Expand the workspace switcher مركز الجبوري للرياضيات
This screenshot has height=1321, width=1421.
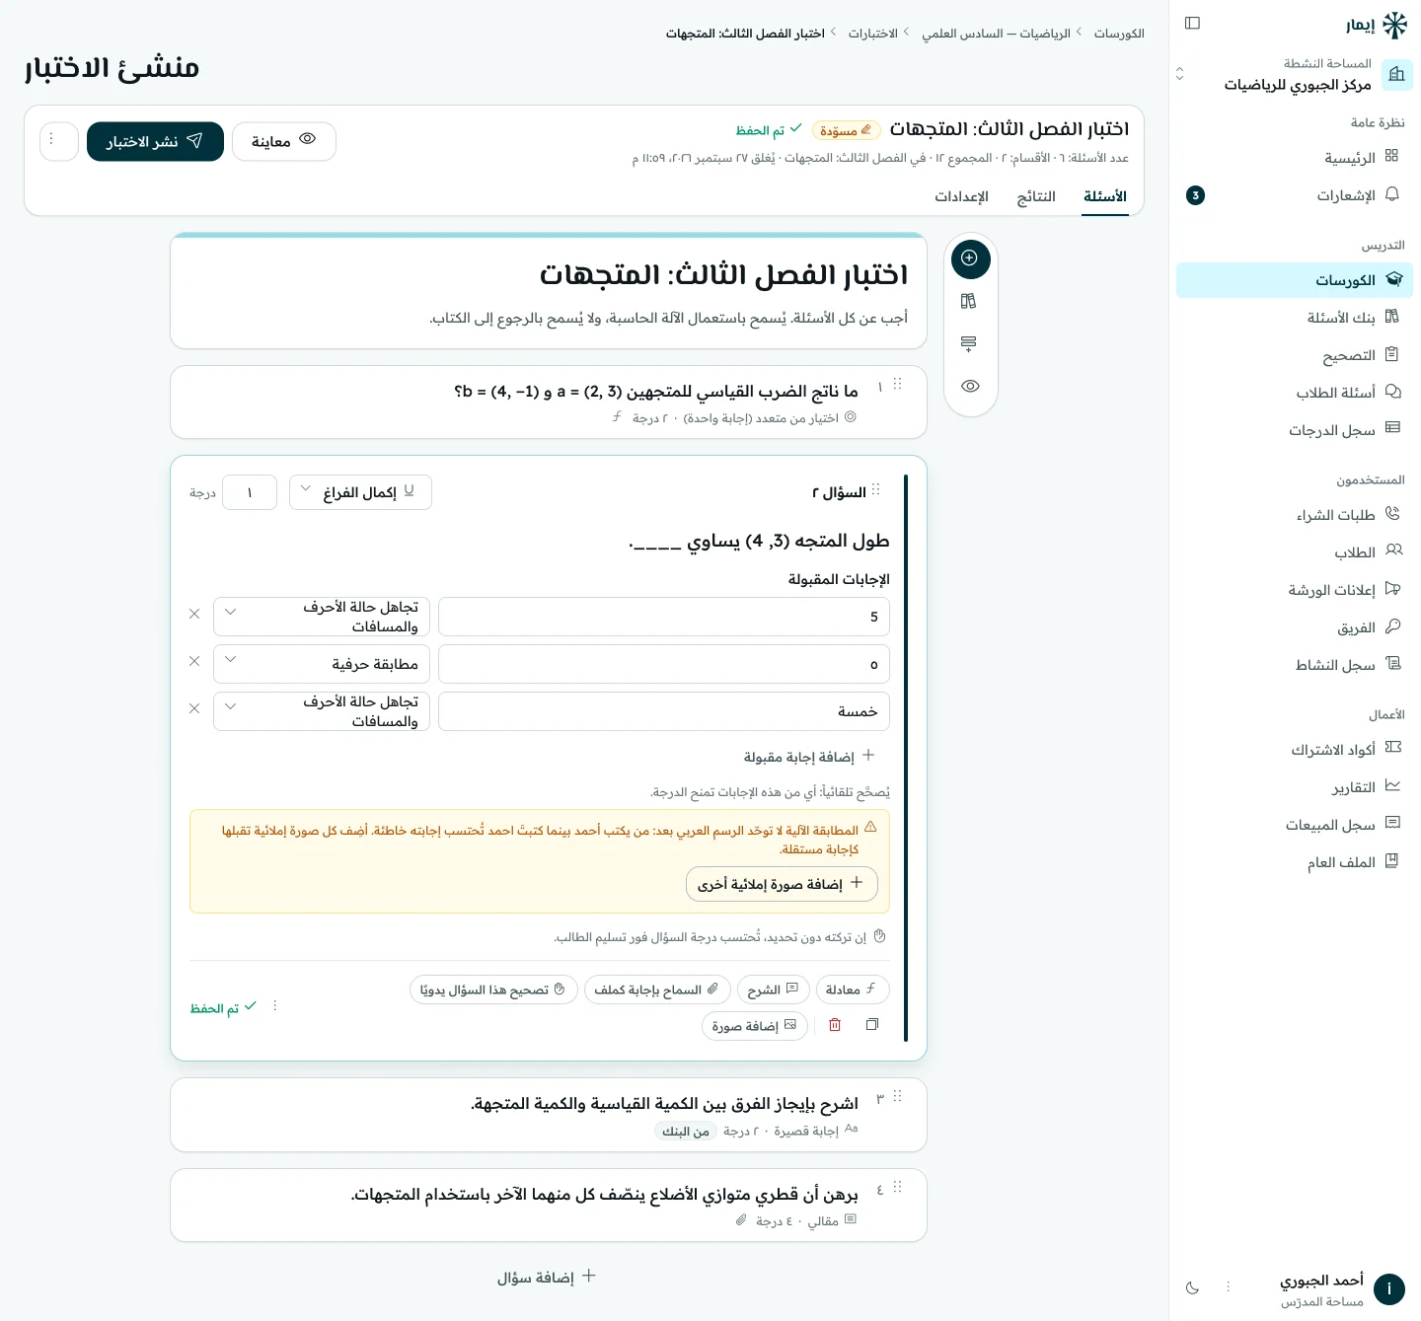(x=1295, y=75)
